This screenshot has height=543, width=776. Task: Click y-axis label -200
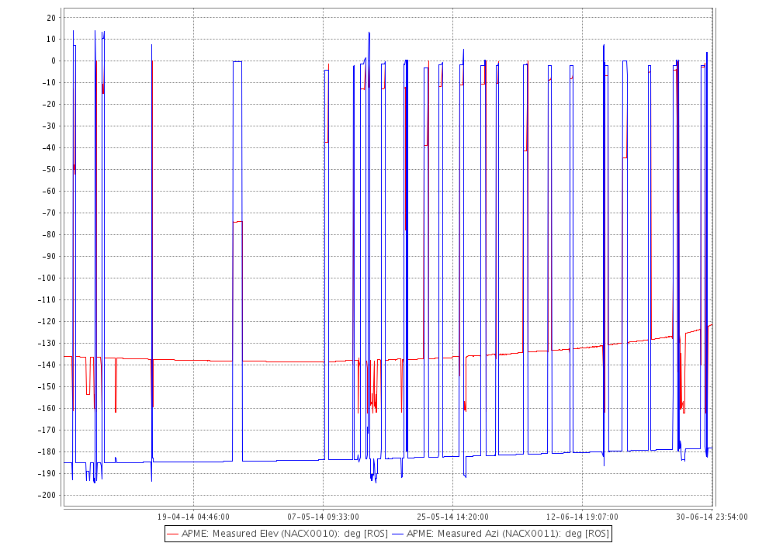pos(47,496)
